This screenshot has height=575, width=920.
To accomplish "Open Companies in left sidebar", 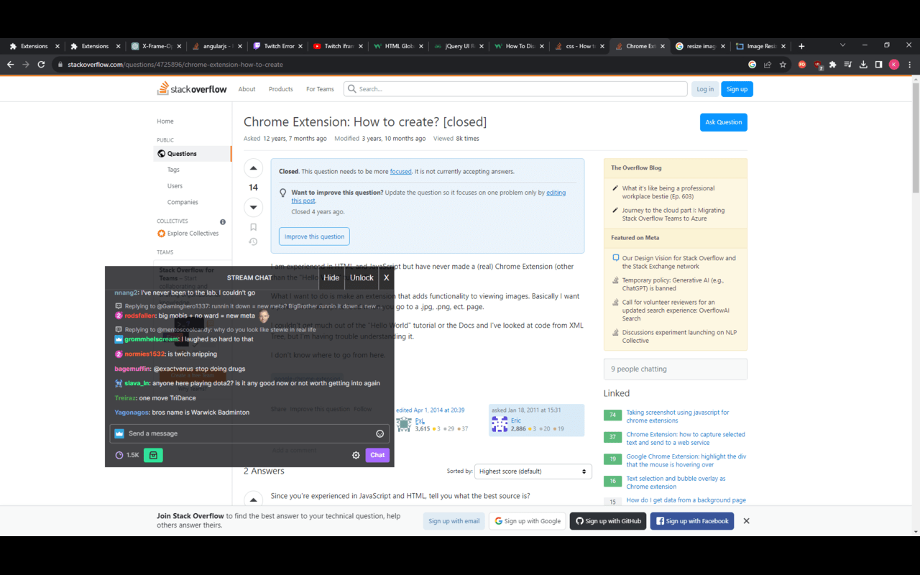I will [183, 202].
